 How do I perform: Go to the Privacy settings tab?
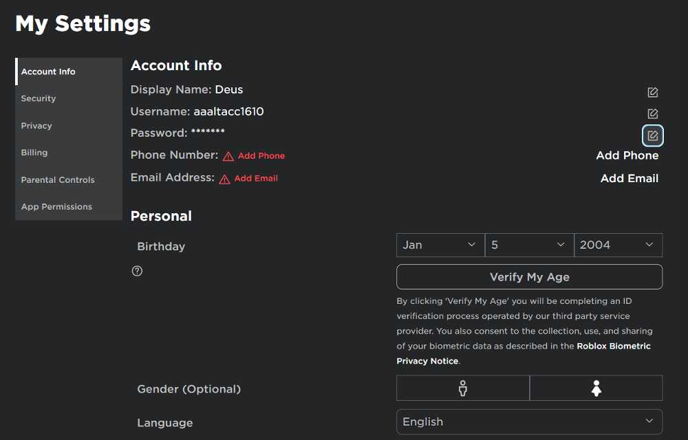point(68,126)
